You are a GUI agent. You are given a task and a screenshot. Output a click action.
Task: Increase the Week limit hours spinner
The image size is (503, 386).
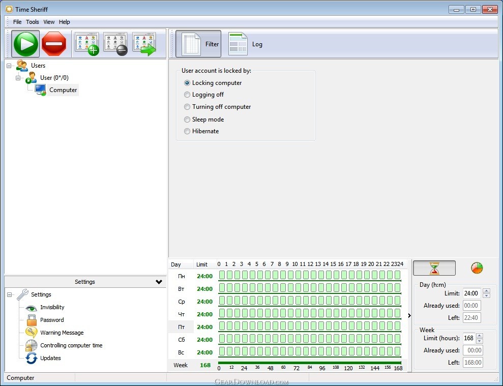(x=479, y=336)
